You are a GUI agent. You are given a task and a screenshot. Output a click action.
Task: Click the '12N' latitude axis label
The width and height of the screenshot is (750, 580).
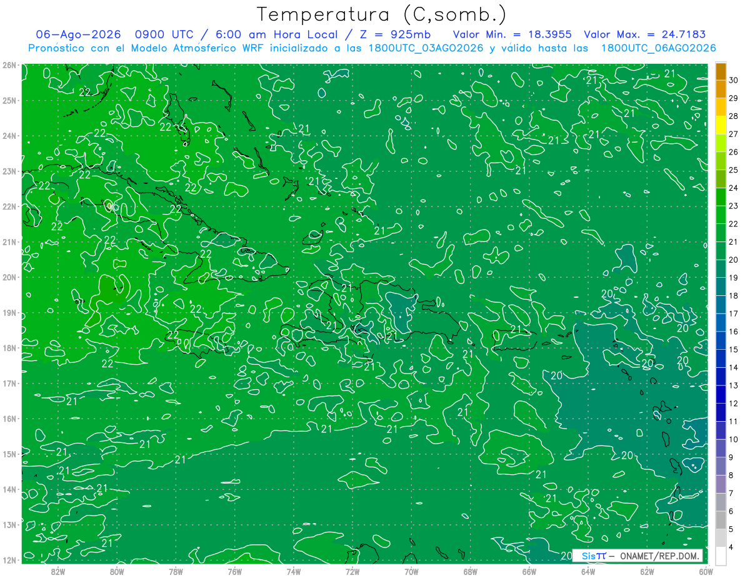[x=9, y=560]
